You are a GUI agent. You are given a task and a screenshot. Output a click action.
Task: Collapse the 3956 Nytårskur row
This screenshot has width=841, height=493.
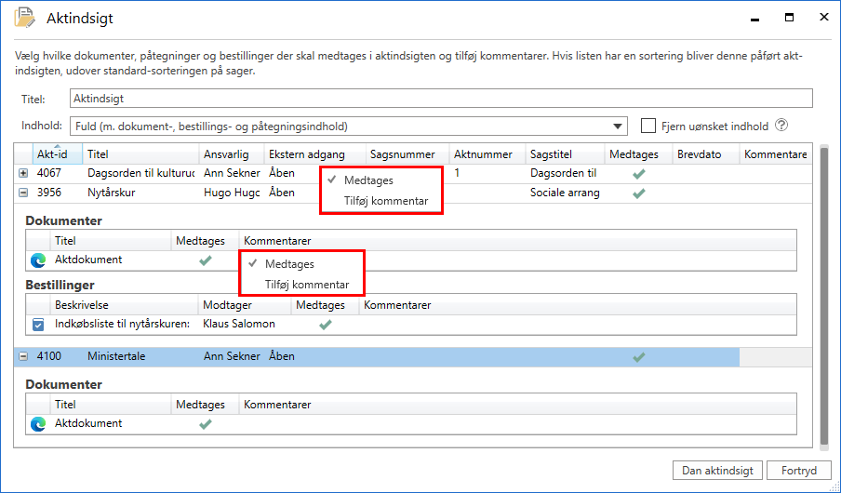[23, 193]
